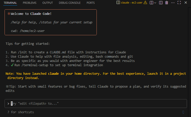Open the PORTS tab
Image resolution: width=191 pixels, height=117 pixels.
[x=90, y=3]
